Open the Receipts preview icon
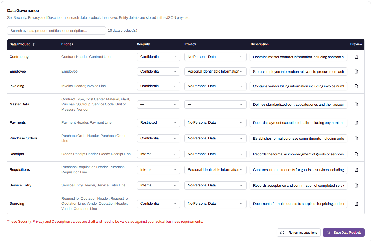The image size is (372, 241). 356,154
